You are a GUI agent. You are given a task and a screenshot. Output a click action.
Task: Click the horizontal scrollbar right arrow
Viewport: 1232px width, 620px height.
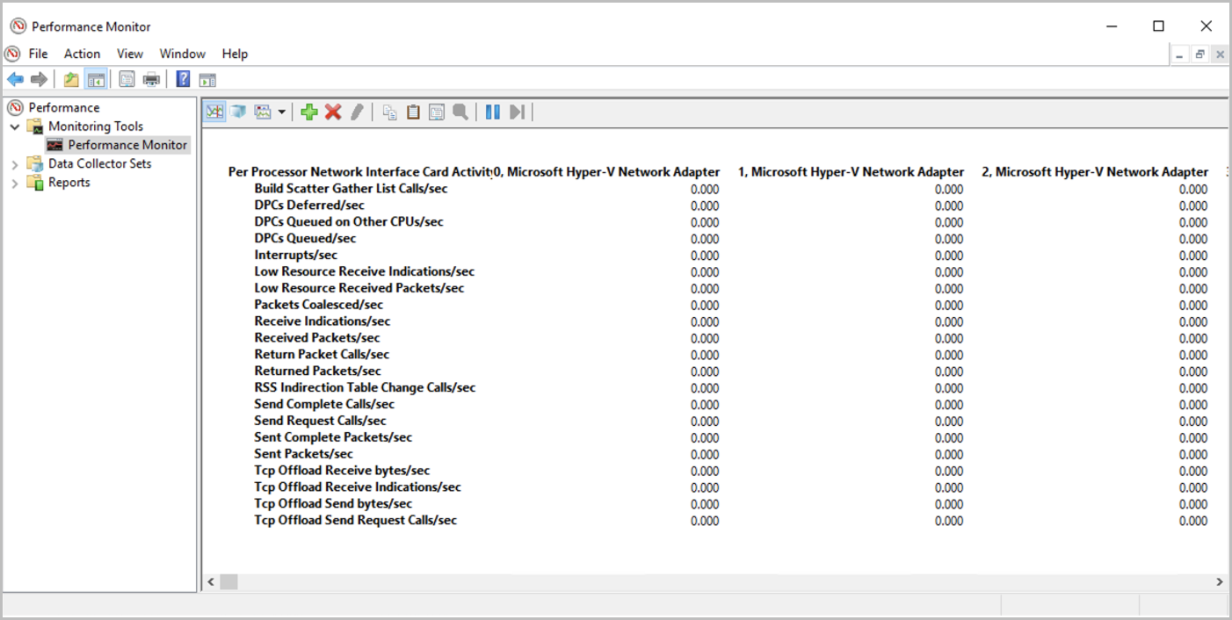click(1219, 581)
